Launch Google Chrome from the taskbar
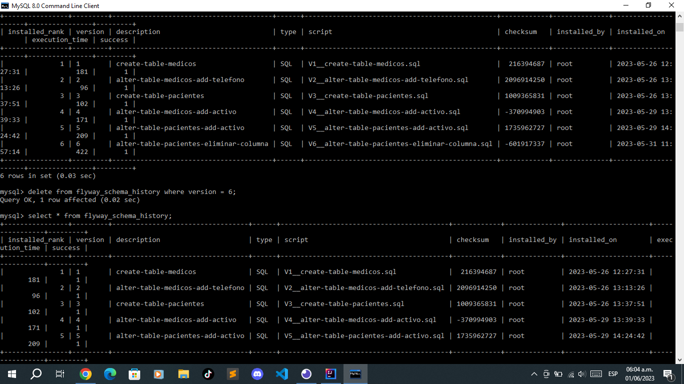This screenshot has height=384, width=684. pos(86,373)
